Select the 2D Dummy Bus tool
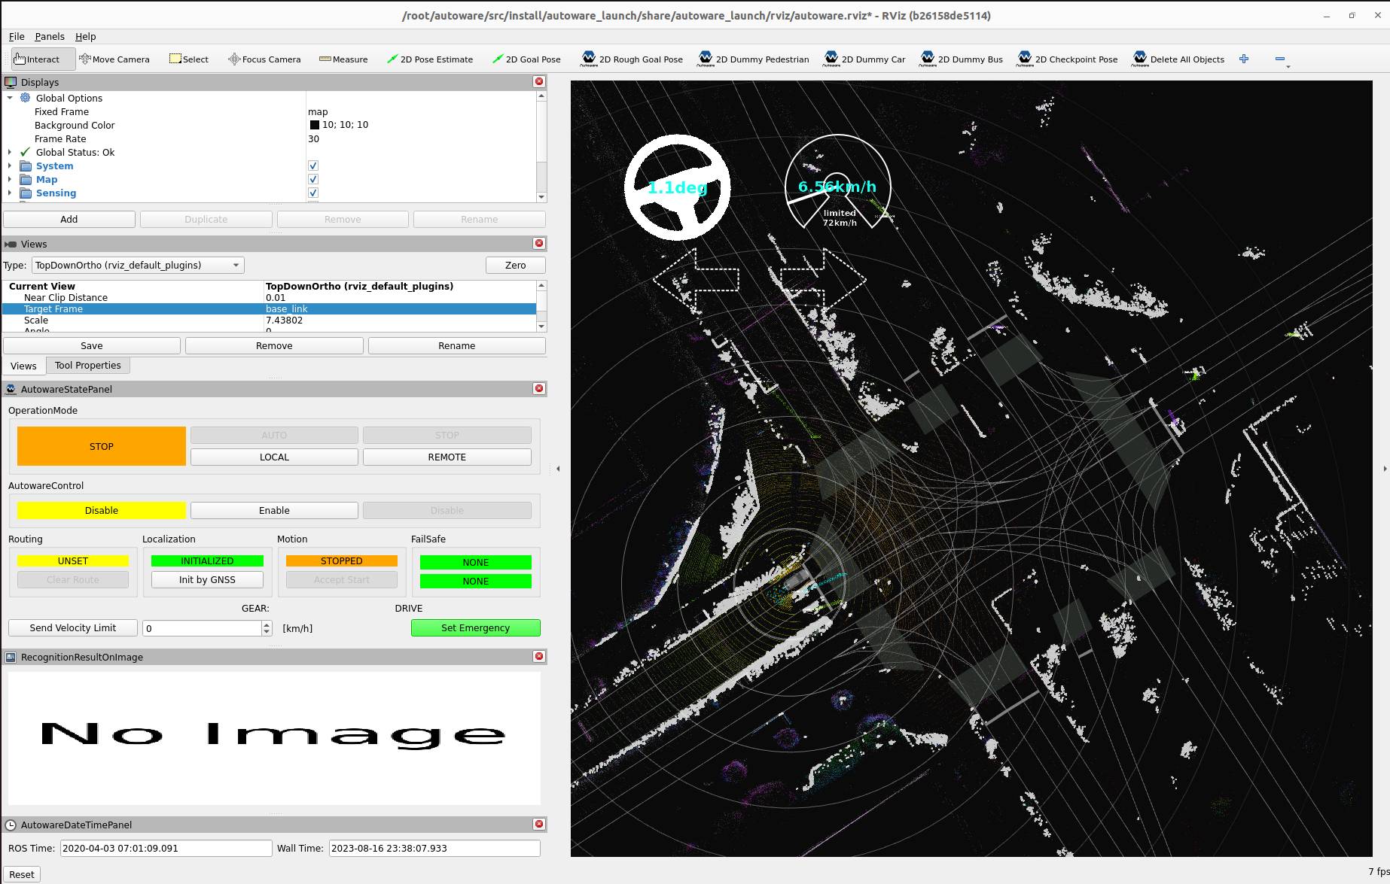Viewport: 1390px width, 884px height. pos(961,59)
